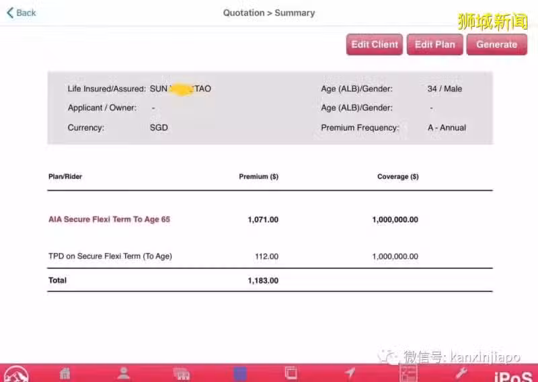Click the 'Total' row label
This screenshot has height=382, width=538.
(x=57, y=280)
